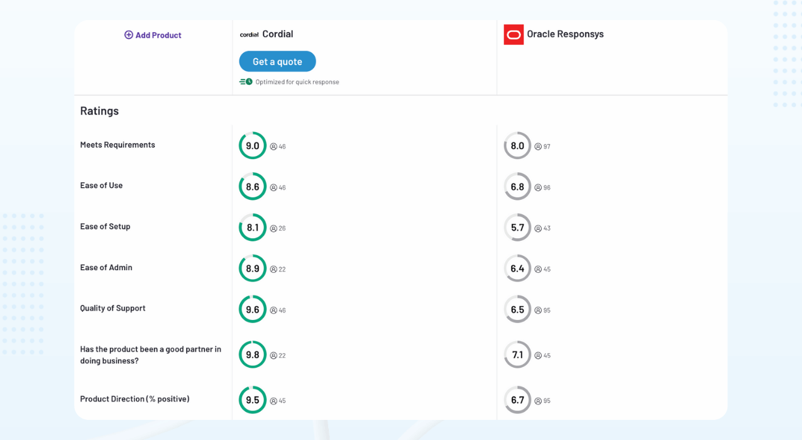The width and height of the screenshot is (802, 440).
Task: Click Oracle's 5.7 Ease of Setup score ring
Action: point(517,228)
